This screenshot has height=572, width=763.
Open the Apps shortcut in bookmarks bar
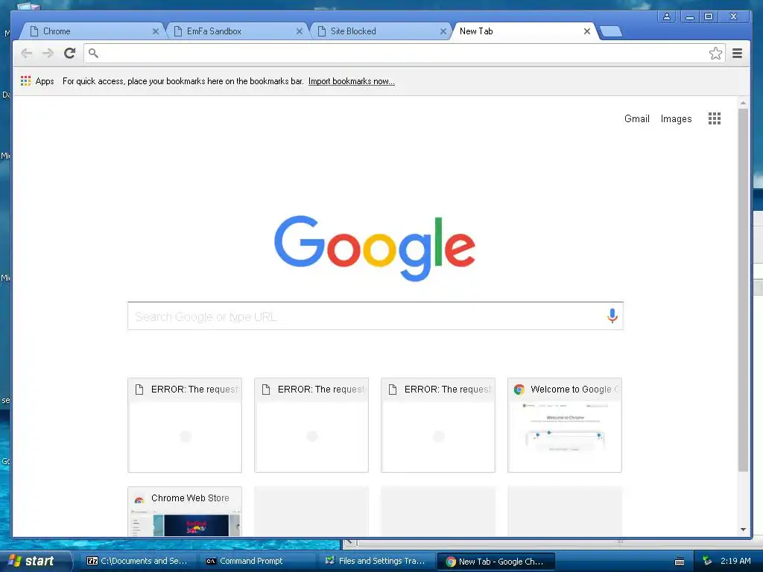coord(37,81)
